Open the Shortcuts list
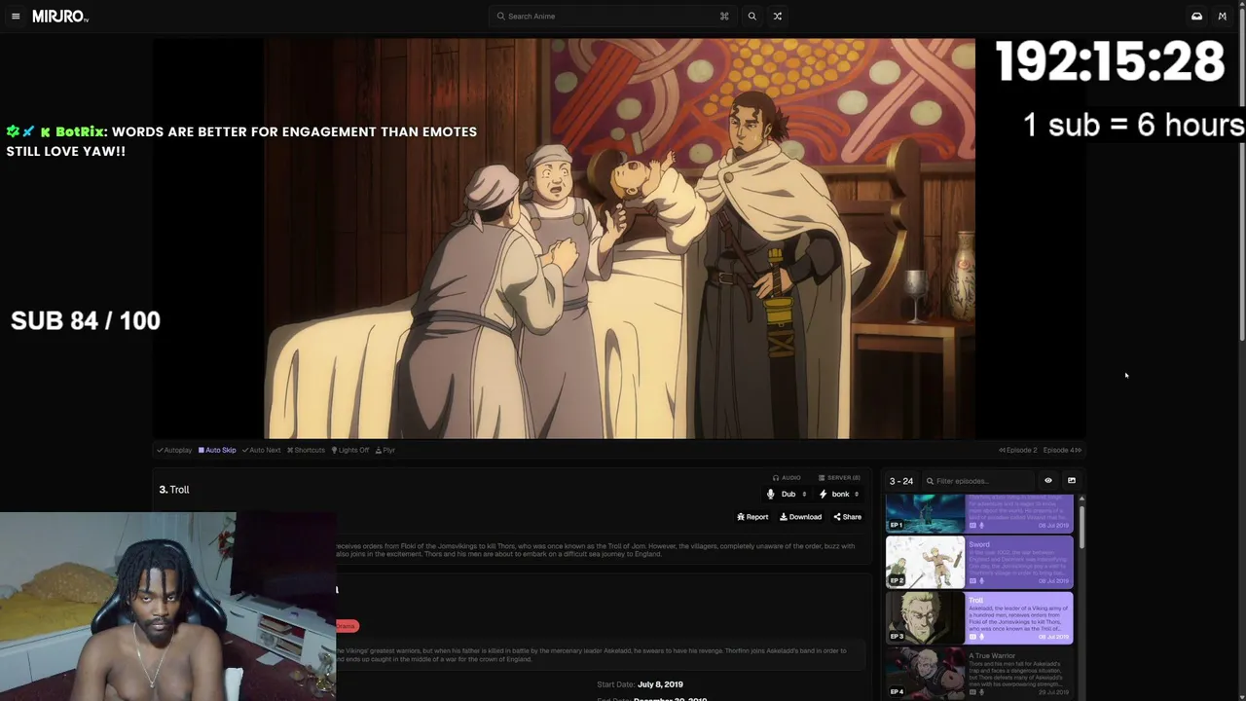Screen dimensions: 1246x701 [x=306, y=450]
